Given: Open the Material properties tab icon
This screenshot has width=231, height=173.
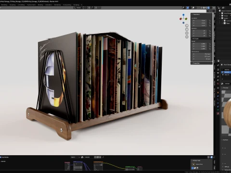Looking at the screenshot, I should [218, 113].
